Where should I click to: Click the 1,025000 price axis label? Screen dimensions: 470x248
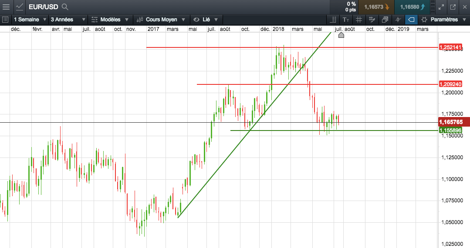tap(452, 244)
